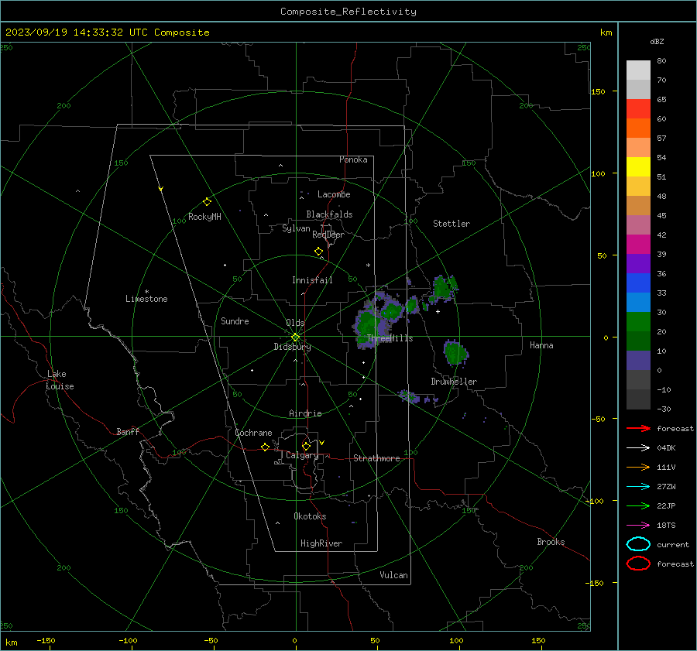697x651 pixels.
Task: Click the green echo cell north of Drumheller
Action: [x=455, y=353]
